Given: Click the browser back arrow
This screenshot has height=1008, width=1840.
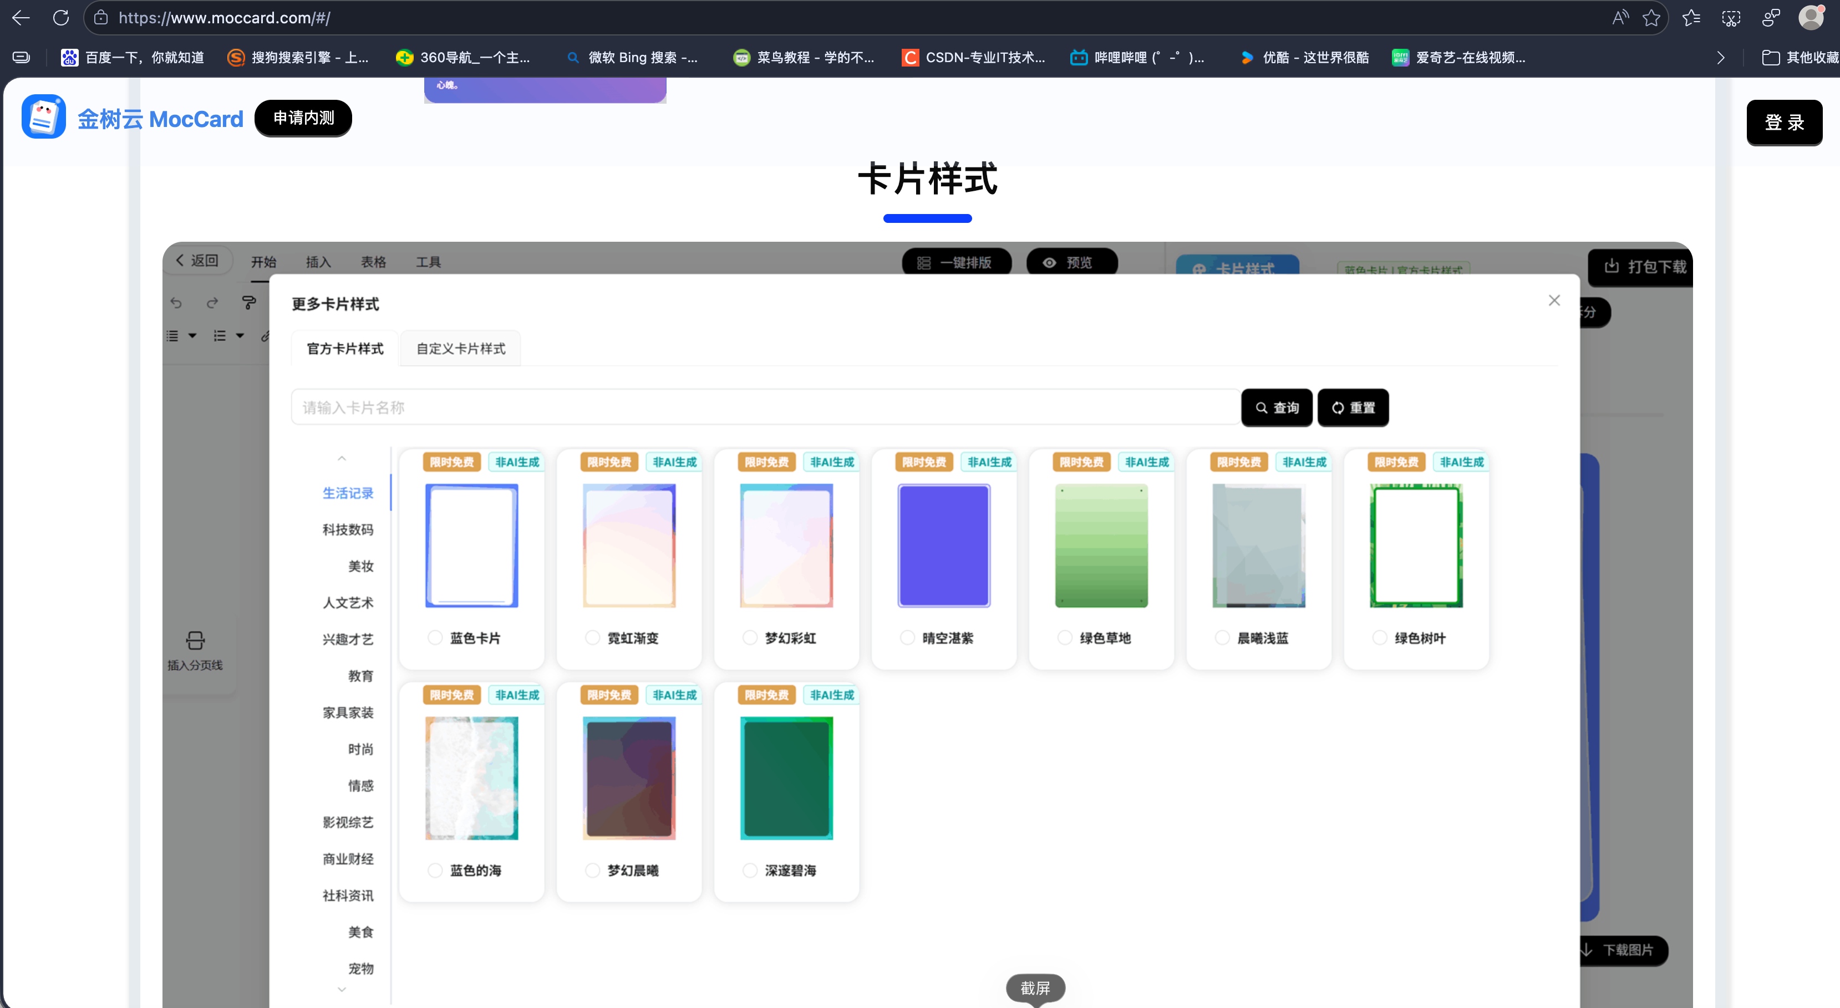Looking at the screenshot, I should pyautogui.click(x=22, y=18).
